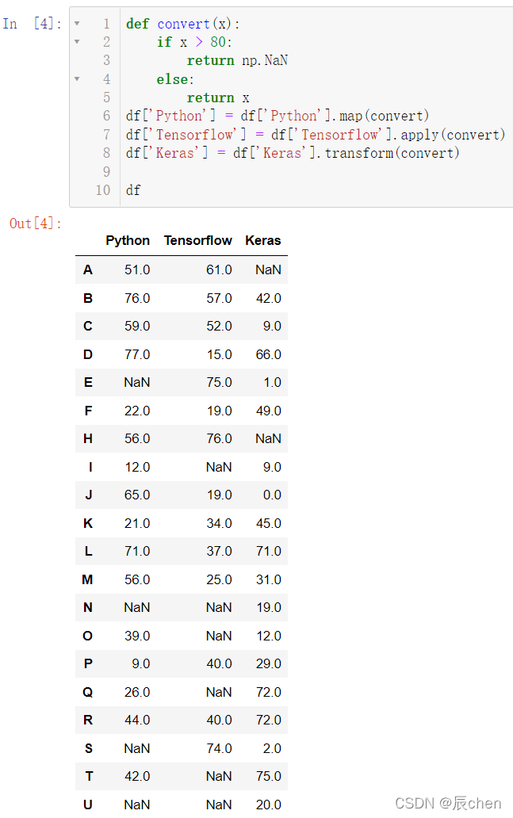This screenshot has width=513, height=818.
Task: Click row N index label
Action: (88, 608)
